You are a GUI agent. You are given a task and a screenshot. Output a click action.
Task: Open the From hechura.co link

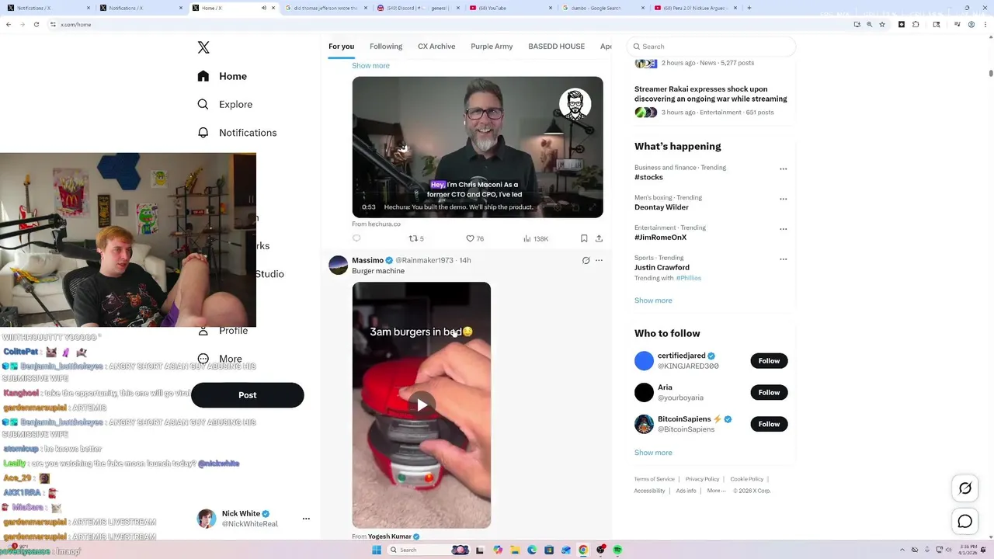(376, 224)
